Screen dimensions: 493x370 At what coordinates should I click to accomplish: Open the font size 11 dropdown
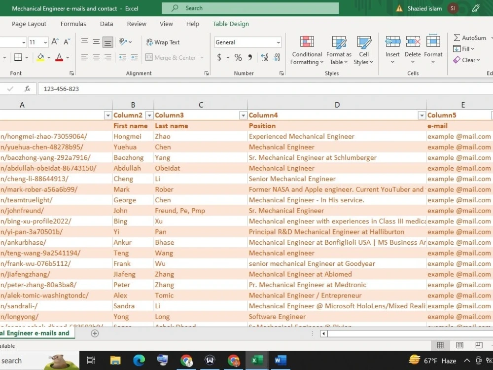tap(45, 42)
